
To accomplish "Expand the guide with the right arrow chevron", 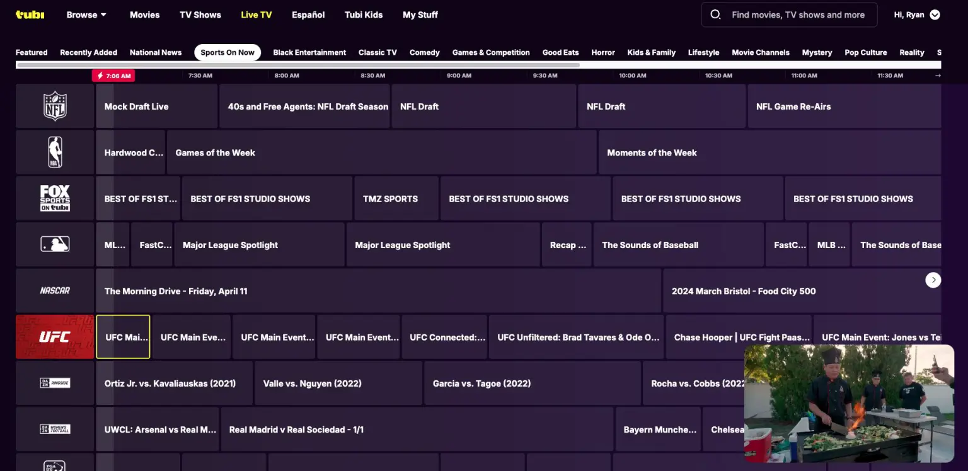I will pos(933,280).
